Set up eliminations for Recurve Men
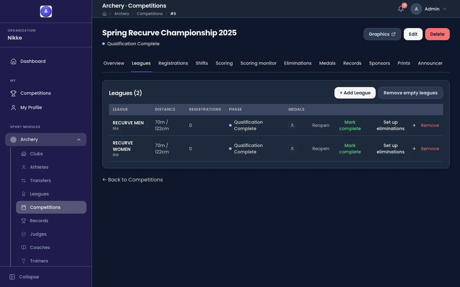Image resolution: width=460 pixels, height=287 pixels. pyautogui.click(x=390, y=125)
